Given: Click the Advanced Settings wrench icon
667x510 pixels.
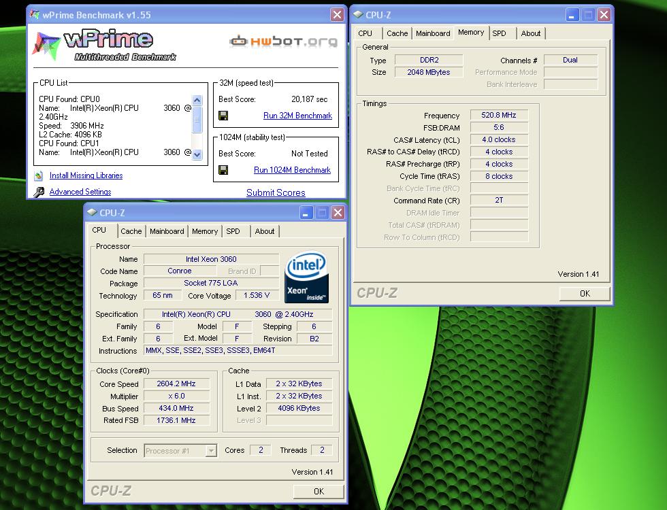Looking at the screenshot, I should coord(39,192).
